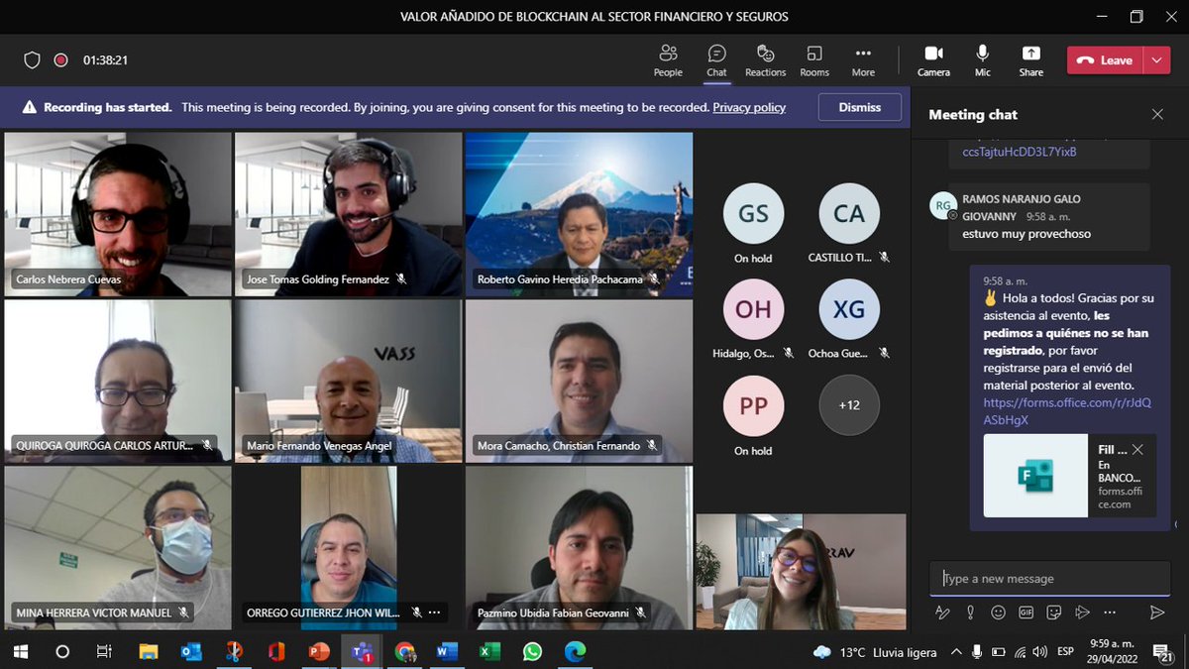Screen dimensions: 1189x669
Task: Open breakout Rooms
Action: (814, 59)
